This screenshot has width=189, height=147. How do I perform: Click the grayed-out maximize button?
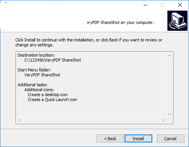click(x=162, y=5)
